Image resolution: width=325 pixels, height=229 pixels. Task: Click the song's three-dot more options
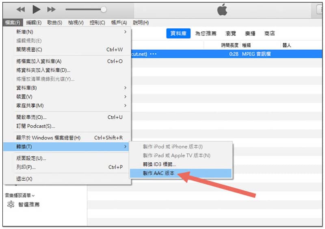153,54
